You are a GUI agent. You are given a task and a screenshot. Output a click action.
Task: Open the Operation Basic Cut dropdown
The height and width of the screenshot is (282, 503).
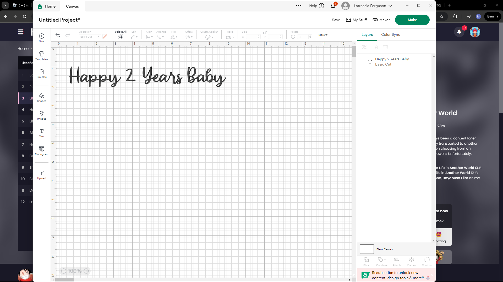90,37
